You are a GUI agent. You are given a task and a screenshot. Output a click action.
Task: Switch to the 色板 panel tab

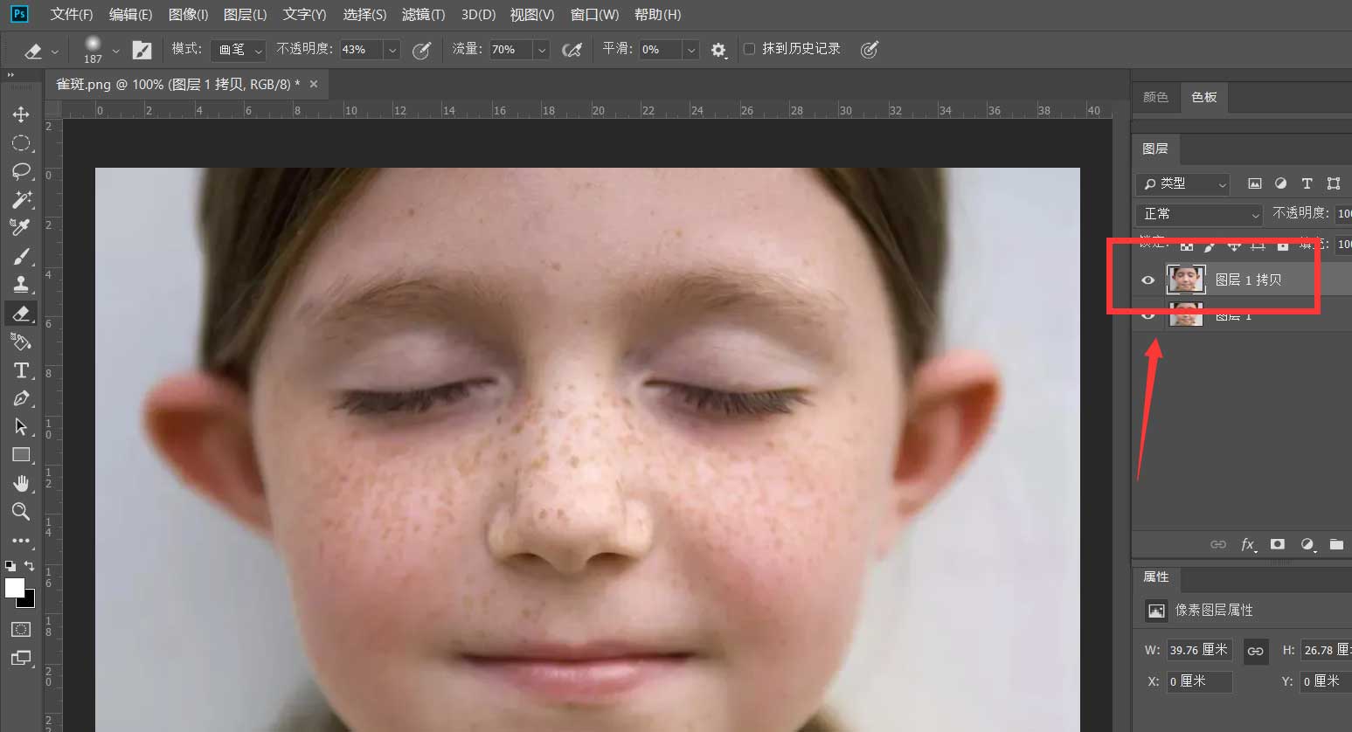[1204, 98]
